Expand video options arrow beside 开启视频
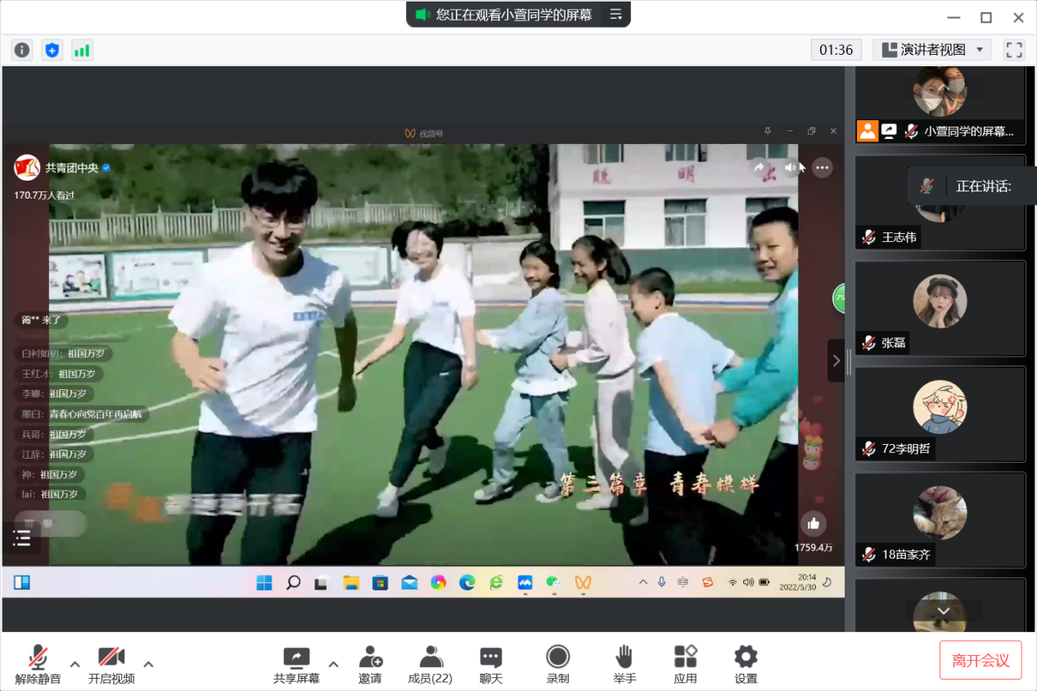This screenshot has width=1037, height=691. 148,663
